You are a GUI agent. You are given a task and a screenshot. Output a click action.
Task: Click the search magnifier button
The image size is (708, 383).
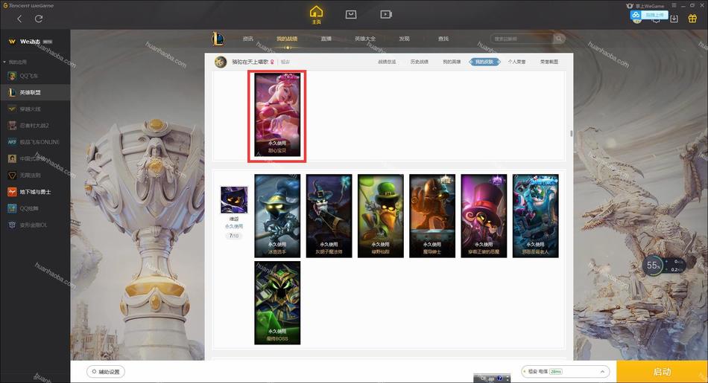pos(559,39)
